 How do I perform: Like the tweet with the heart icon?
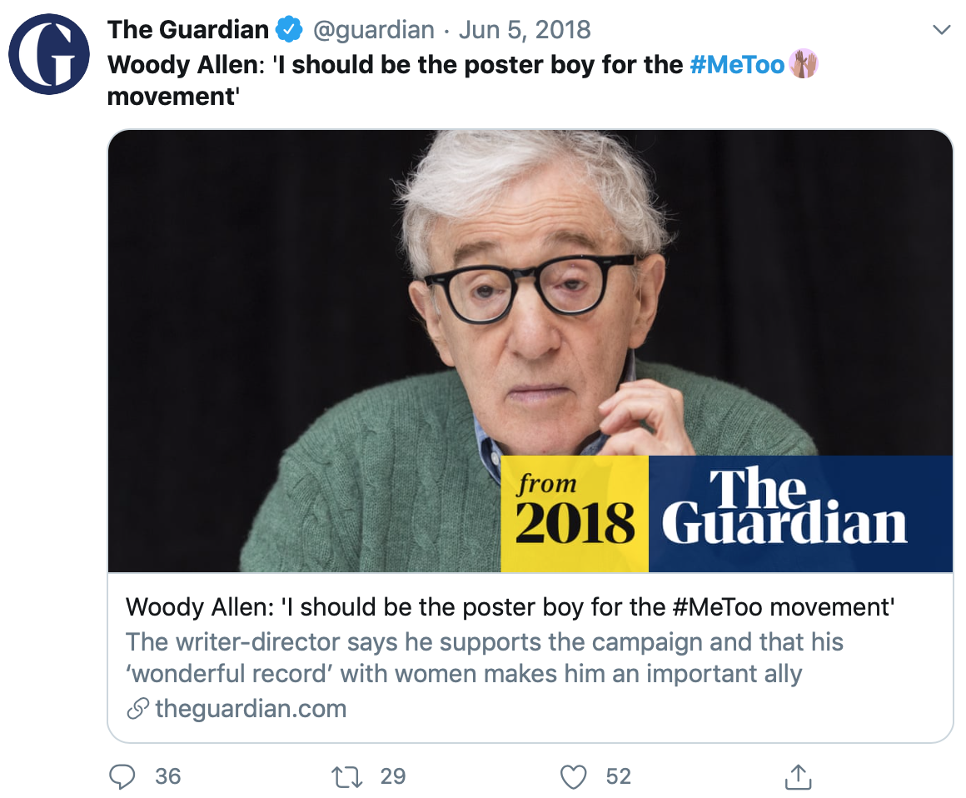tap(573, 776)
